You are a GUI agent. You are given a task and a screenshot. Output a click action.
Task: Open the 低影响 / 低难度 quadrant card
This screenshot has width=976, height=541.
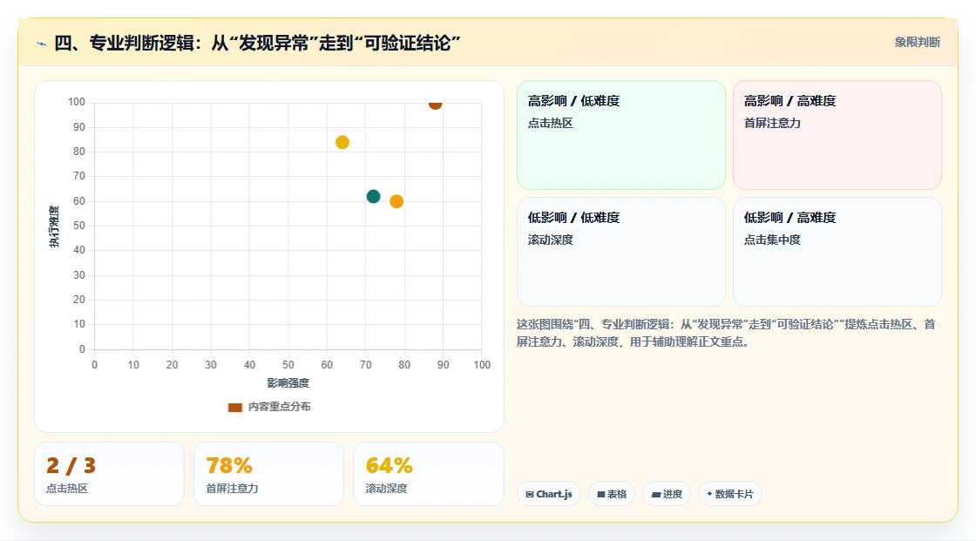coord(621,252)
